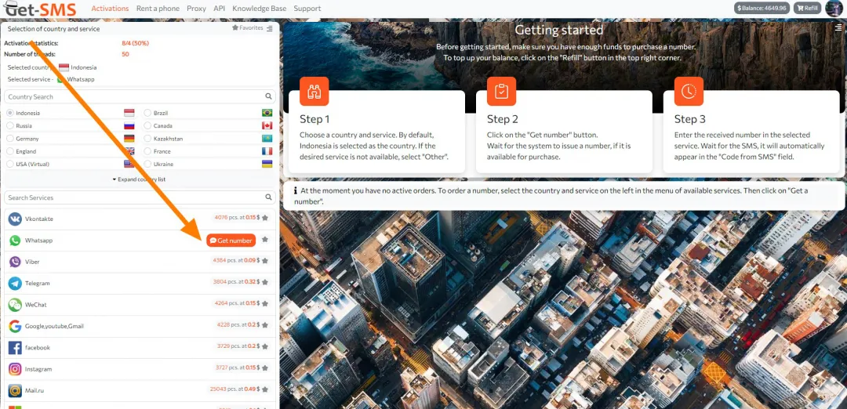Open the left panel hamburger menu

(270, 28)
